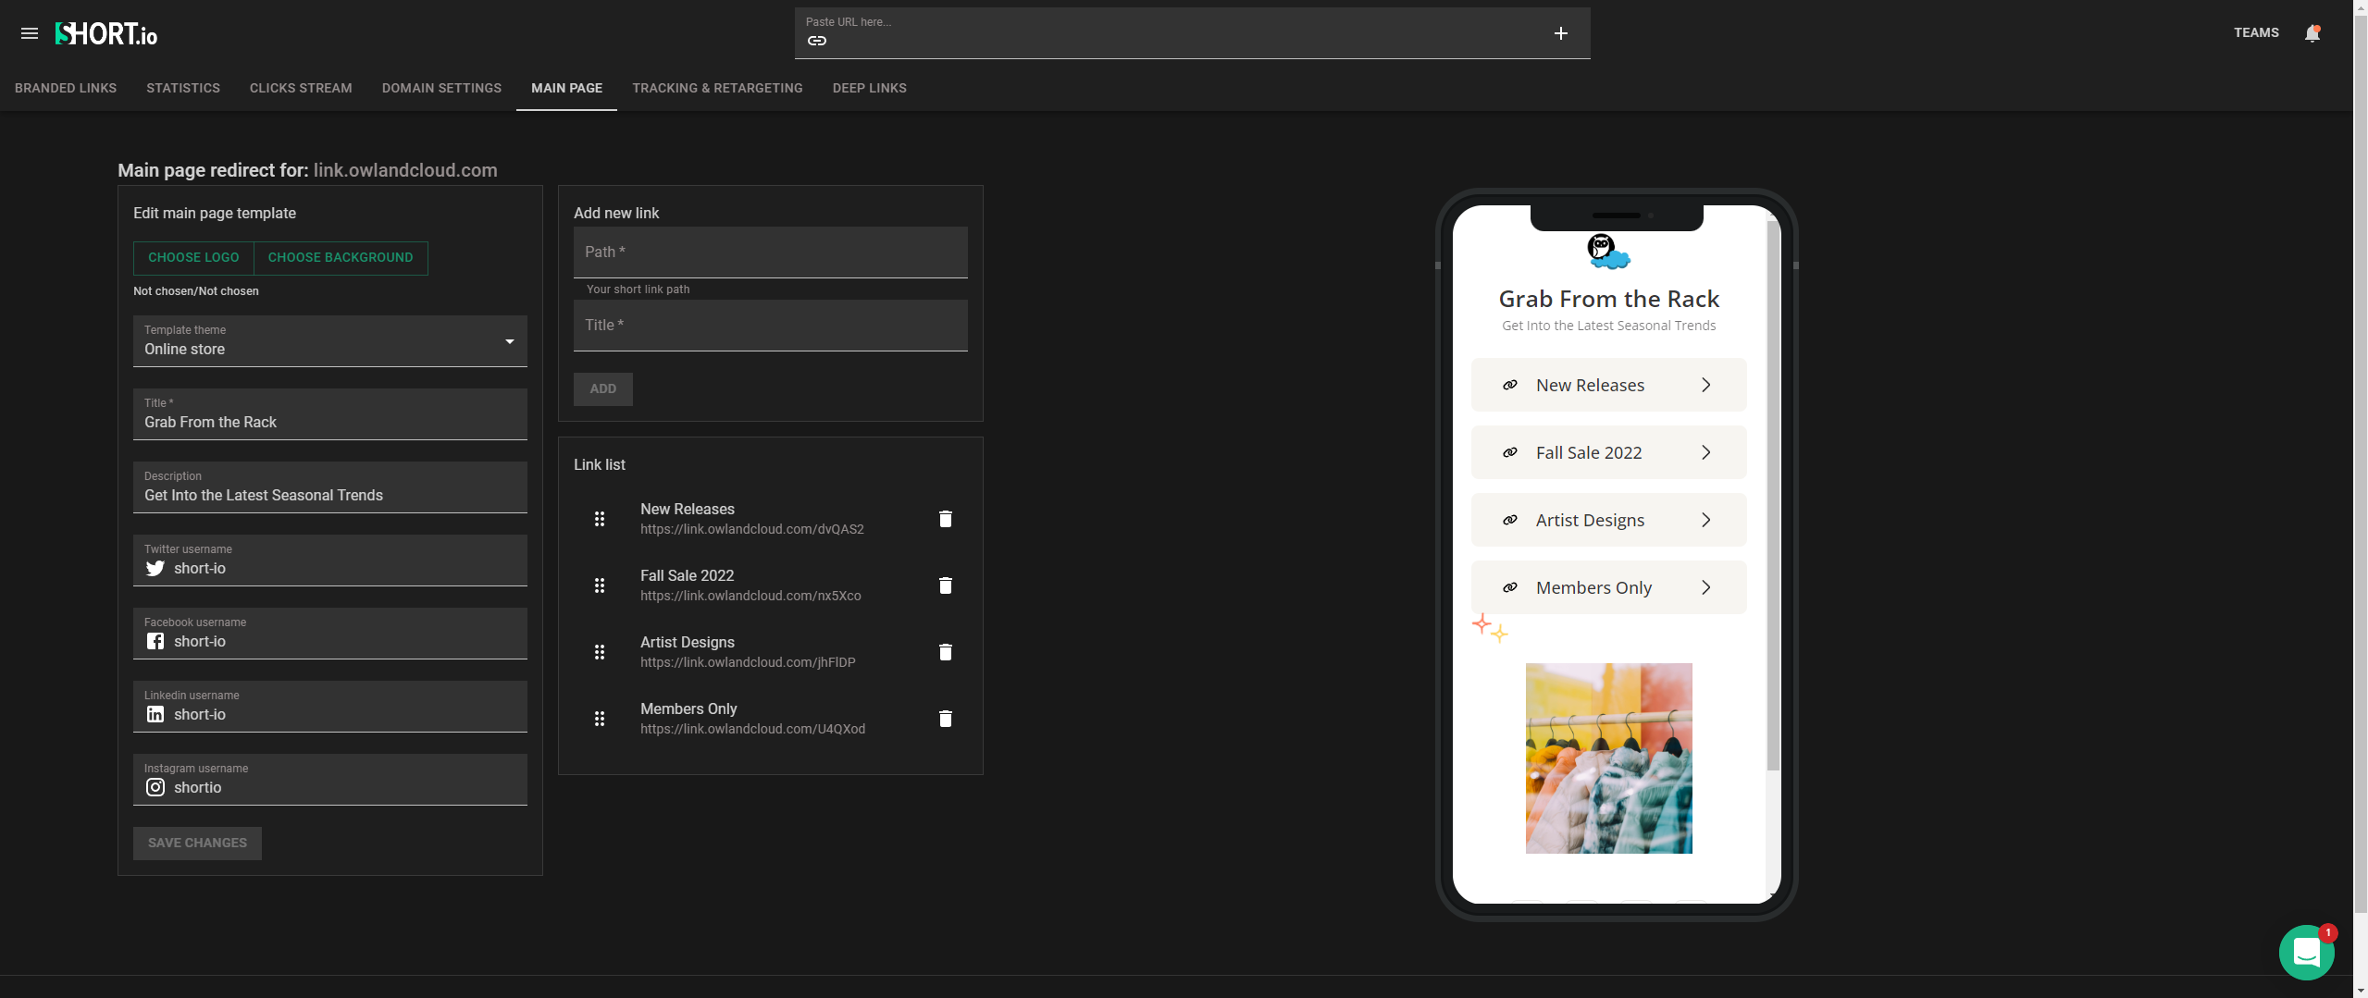Image resolution: width=2368 pixels, height=998 pixels.
Task: Click the Instagram icon
Action: [155, 787]
